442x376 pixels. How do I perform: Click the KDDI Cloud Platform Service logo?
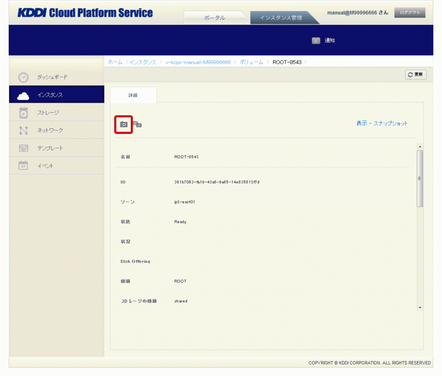click(x=85, y=13)
